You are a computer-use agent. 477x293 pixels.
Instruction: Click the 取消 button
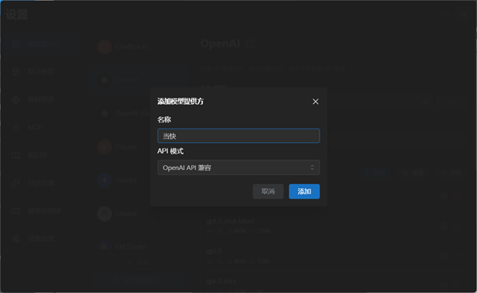pyautogui.click(x=268, y=191)
